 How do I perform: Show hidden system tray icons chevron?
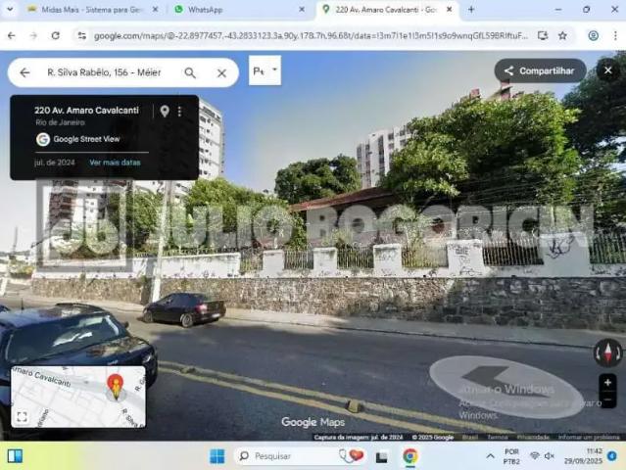pyautogui.click(x=490, y=456)
